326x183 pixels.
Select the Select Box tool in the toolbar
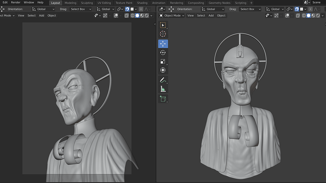point(163,25)
